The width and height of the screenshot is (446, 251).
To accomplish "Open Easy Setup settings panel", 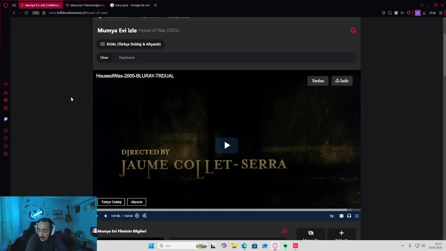I will click(441, 13).
